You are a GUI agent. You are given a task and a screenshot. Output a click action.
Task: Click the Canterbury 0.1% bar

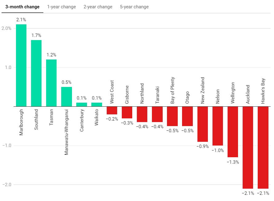coord(81,105)
